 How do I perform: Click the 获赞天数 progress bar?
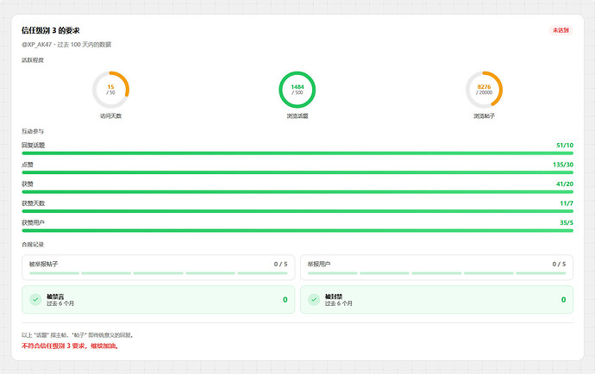297,211
